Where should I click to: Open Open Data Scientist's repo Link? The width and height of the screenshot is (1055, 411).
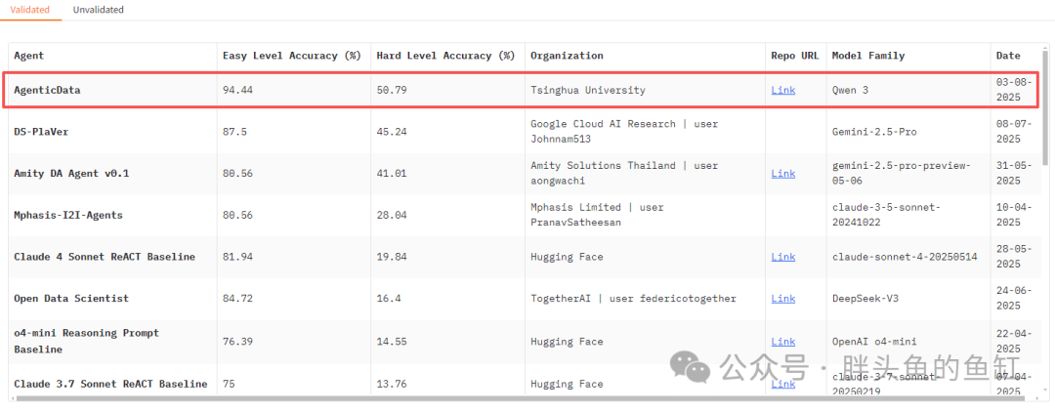[783, 298]
